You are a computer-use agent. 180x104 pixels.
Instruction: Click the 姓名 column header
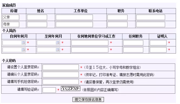[40, 11]
